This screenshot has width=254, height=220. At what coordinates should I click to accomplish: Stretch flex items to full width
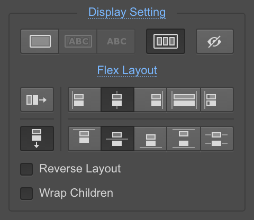(x=184, y=99)
